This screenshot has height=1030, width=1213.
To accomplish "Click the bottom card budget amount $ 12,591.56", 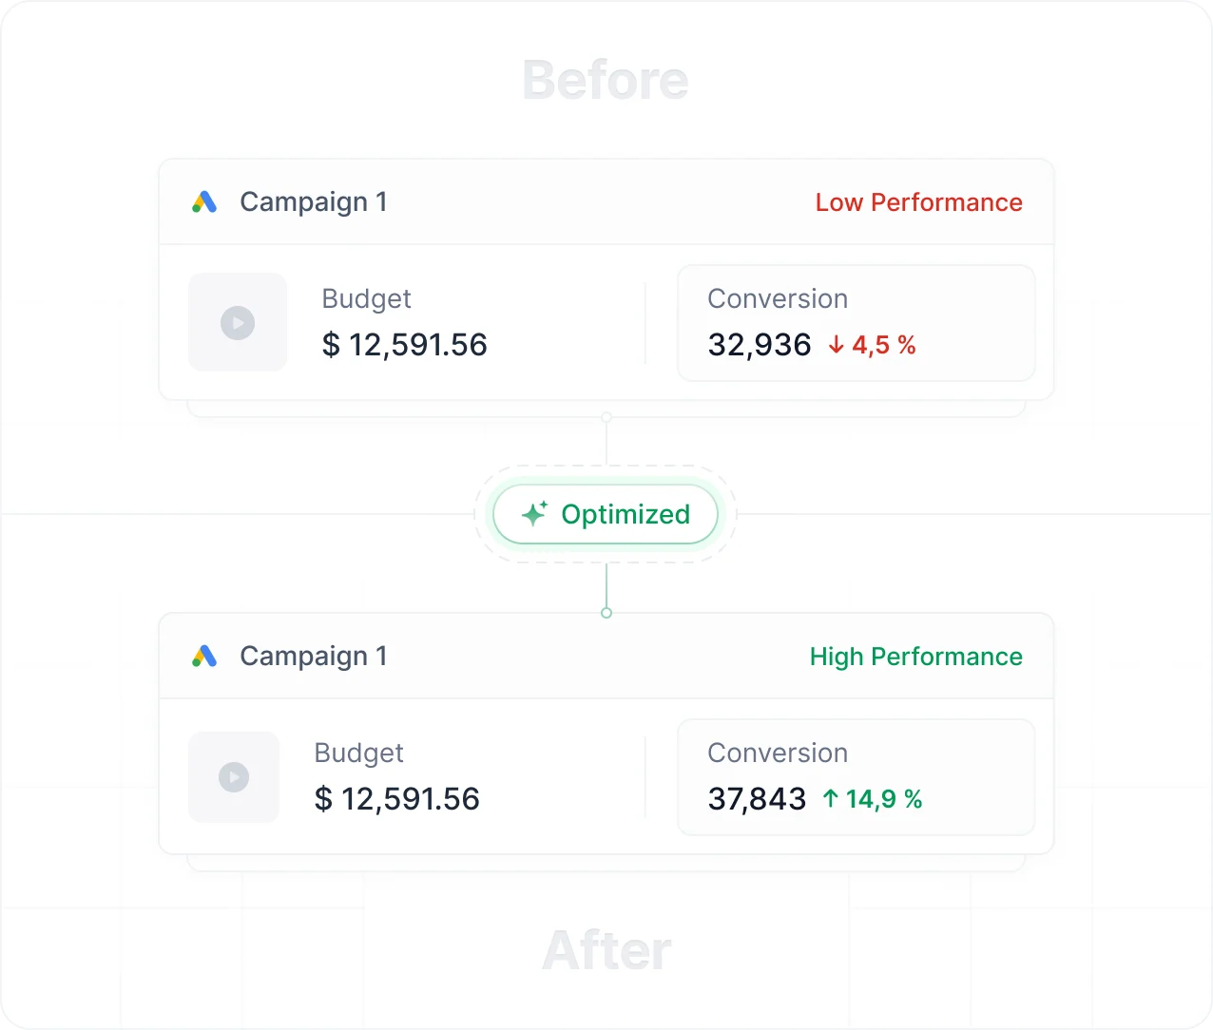I will pyautogui.click(x=397, y=799).
